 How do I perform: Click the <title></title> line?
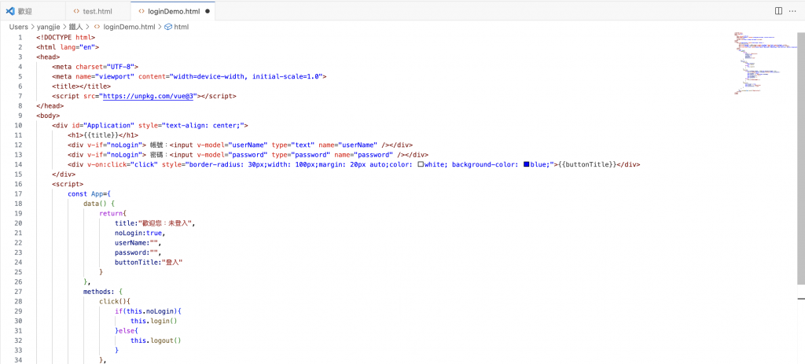tap(81, 86)
